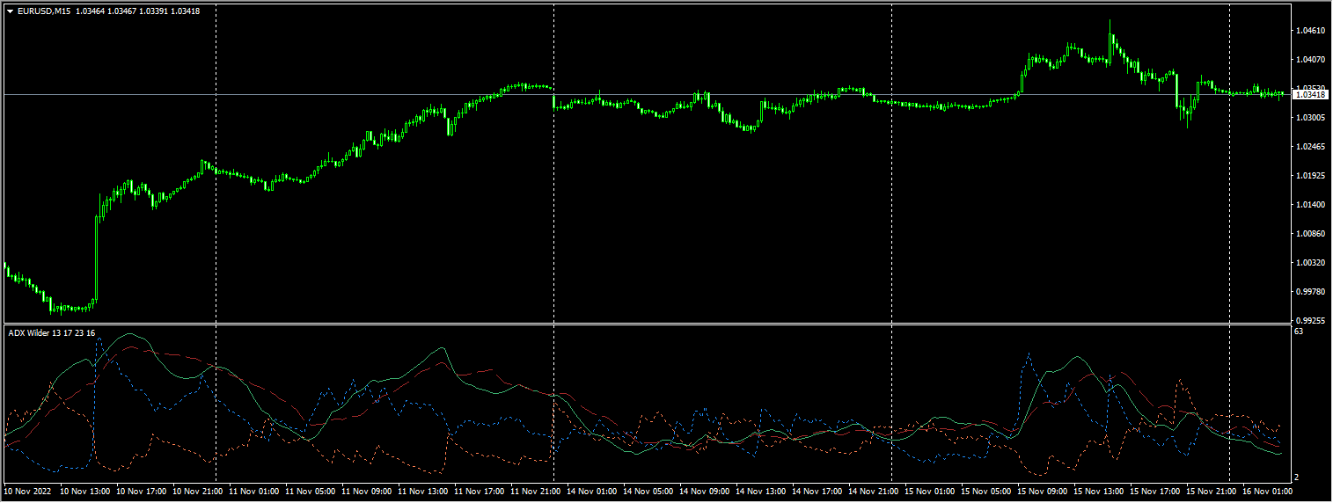1333x503 pixels.
Task: Click the triangle arrow beside EURUSD,M15
Action: [10, 11]
